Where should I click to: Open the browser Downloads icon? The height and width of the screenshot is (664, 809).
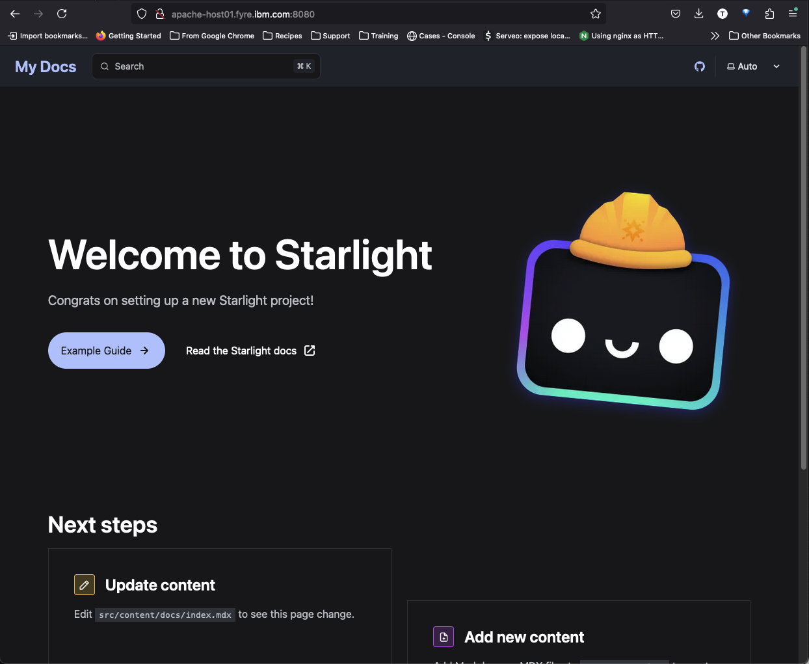[x=699, y=14]
